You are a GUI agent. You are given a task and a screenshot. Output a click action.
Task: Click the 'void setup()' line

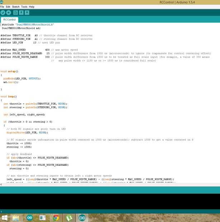tap(9, 71)
